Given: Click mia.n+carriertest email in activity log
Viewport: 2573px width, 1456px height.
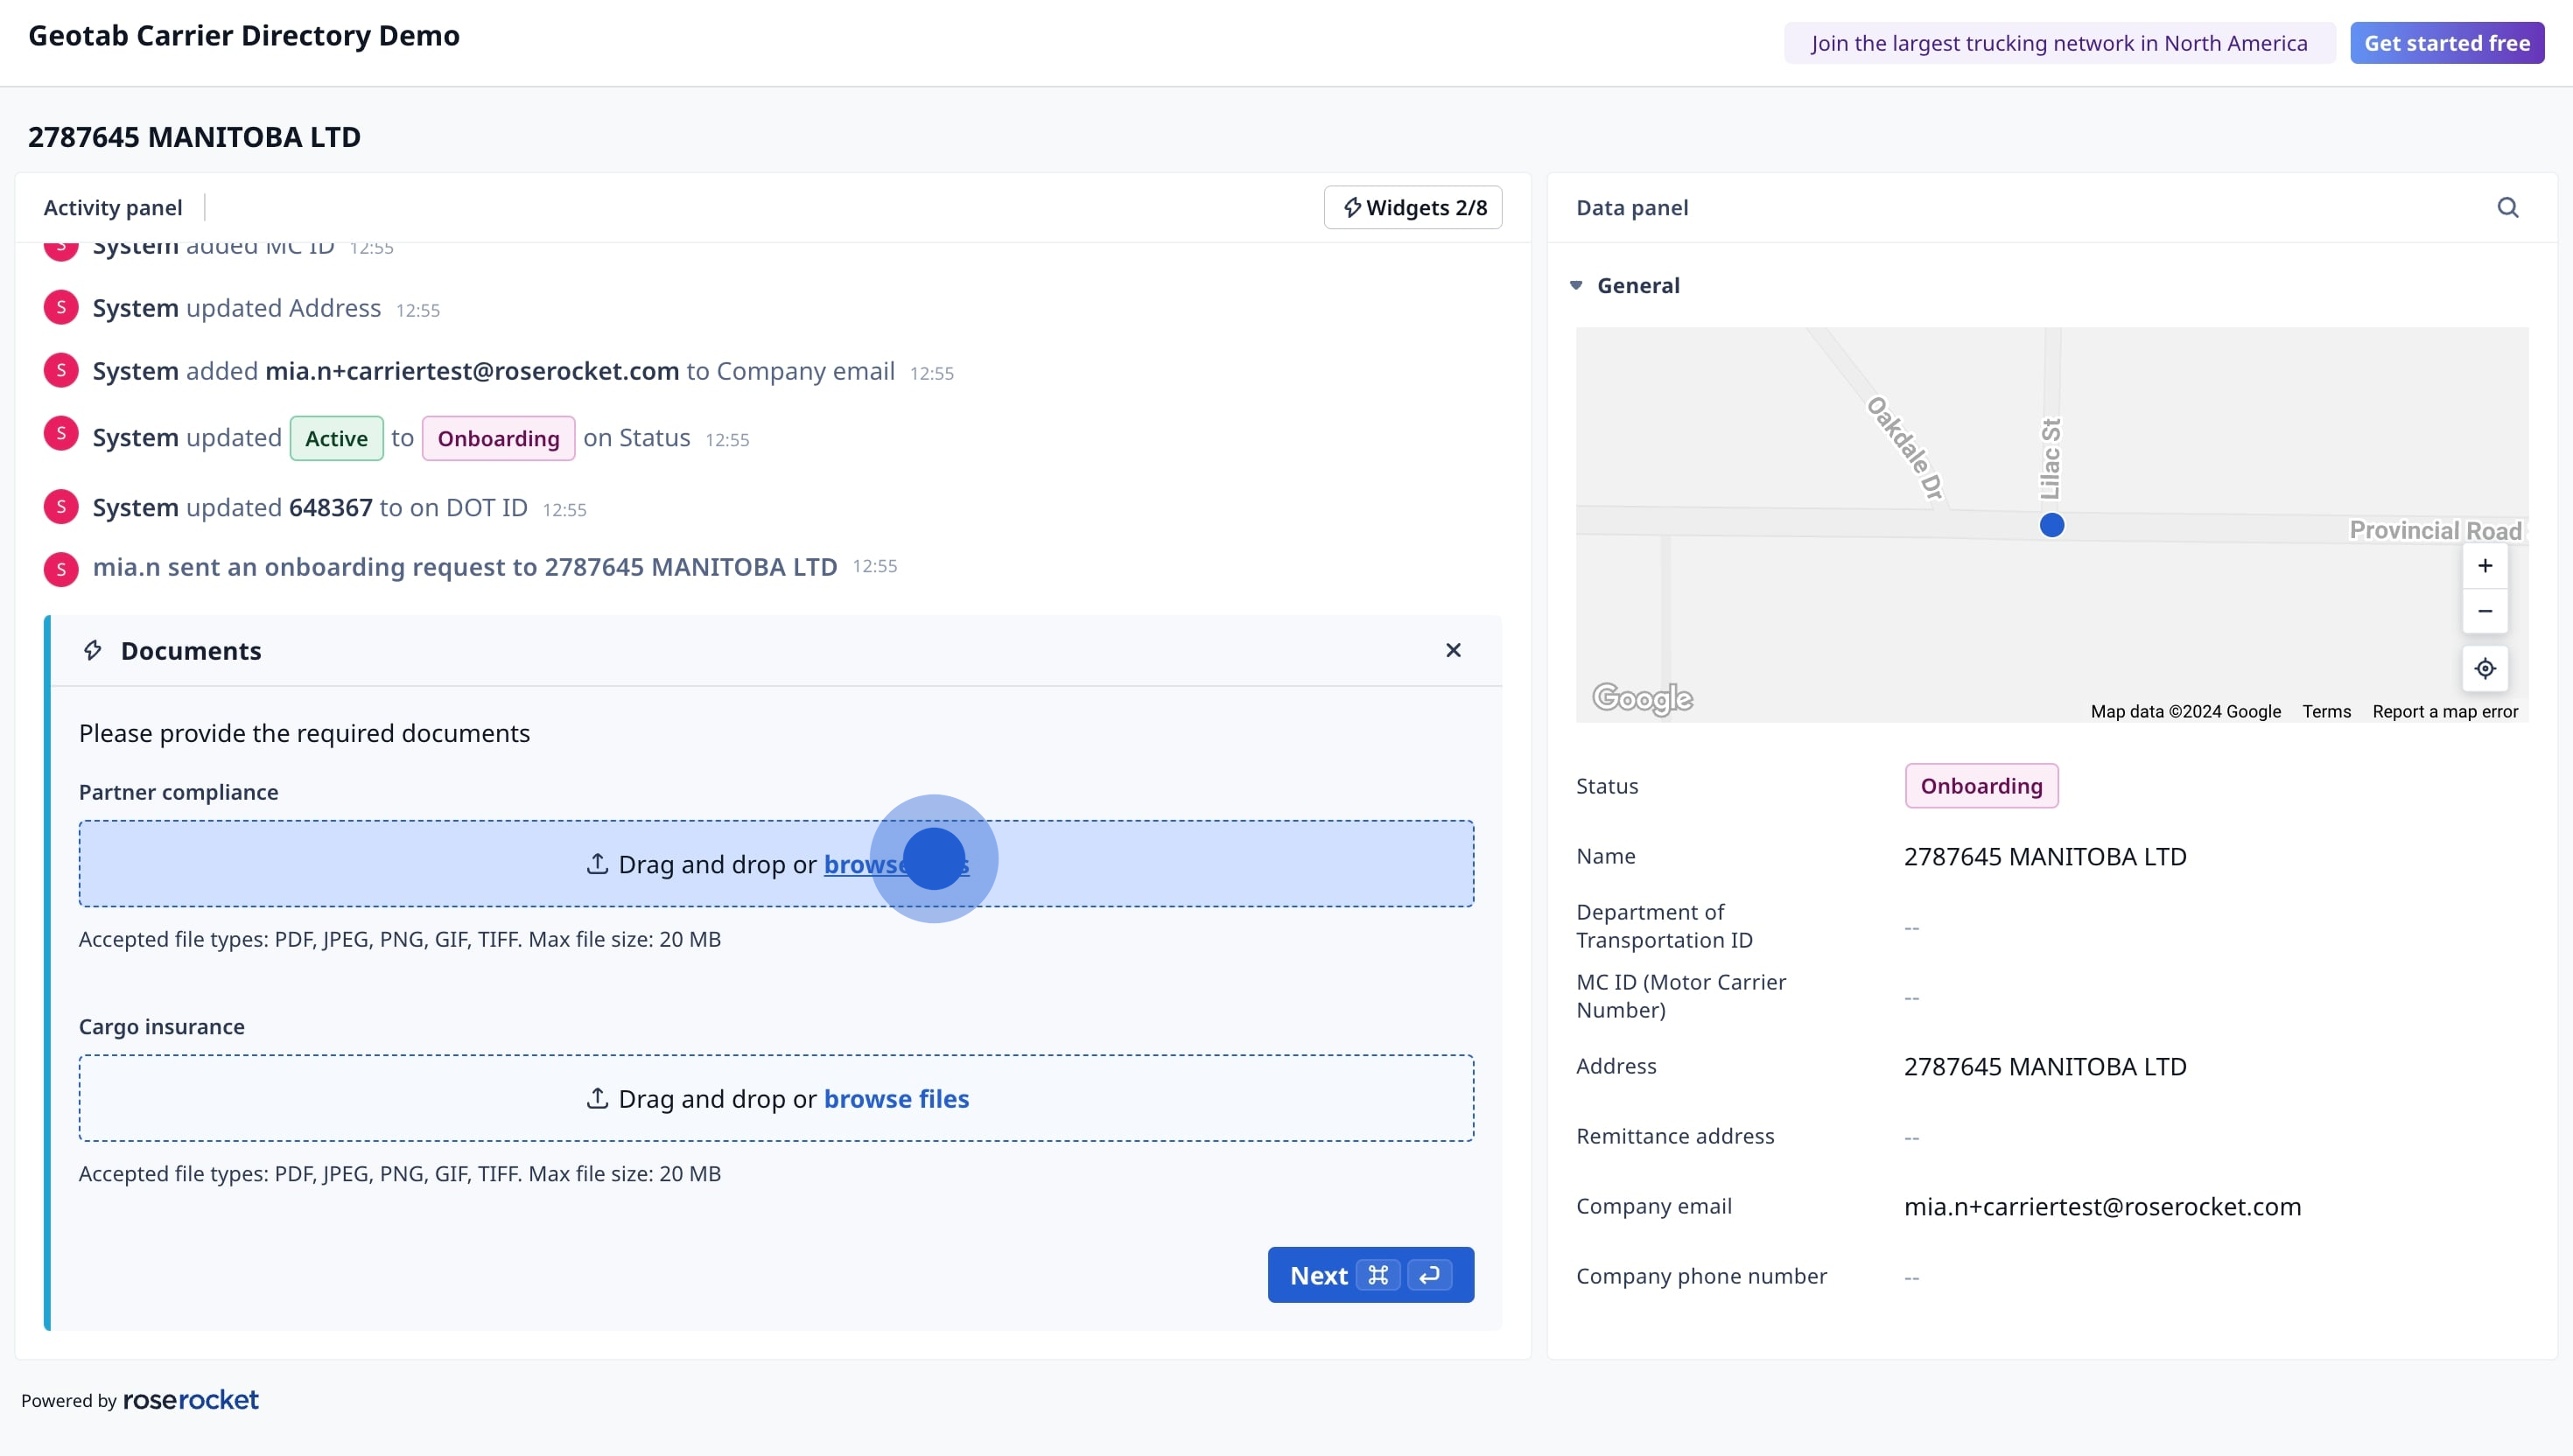Looking at the screenshot, I should tap(472, 371).
